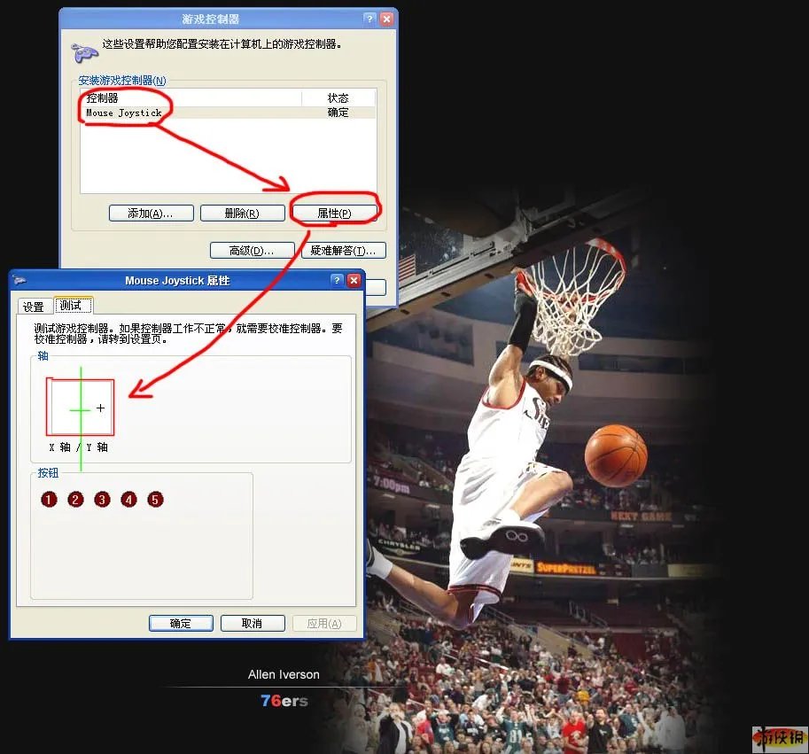Screen dimensions: 809x754
Task: Click 取消 in Mouse Joystick properties
Action: coord(253,623)
